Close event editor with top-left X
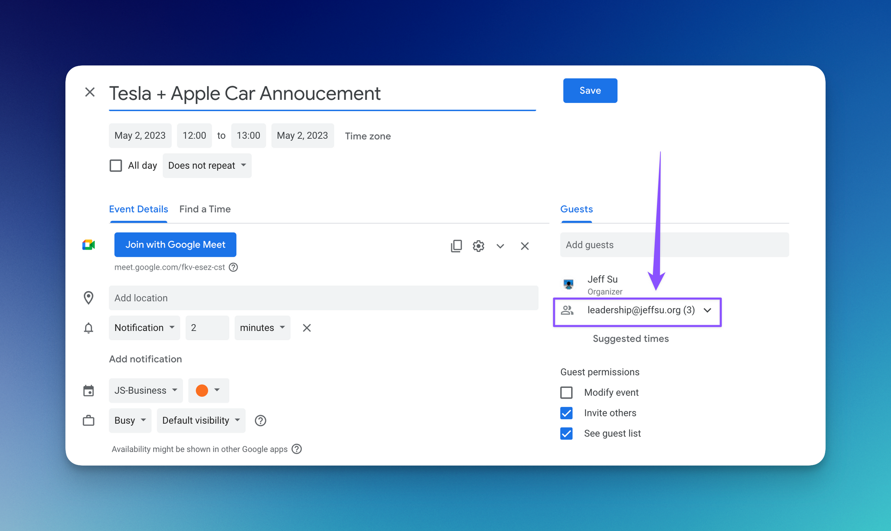891x531 pixels. 90,92
